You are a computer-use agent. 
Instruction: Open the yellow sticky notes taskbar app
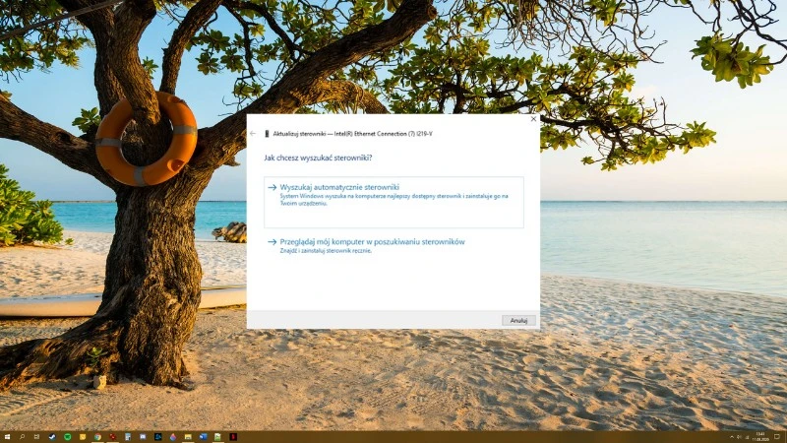click(x=83, y=437)
